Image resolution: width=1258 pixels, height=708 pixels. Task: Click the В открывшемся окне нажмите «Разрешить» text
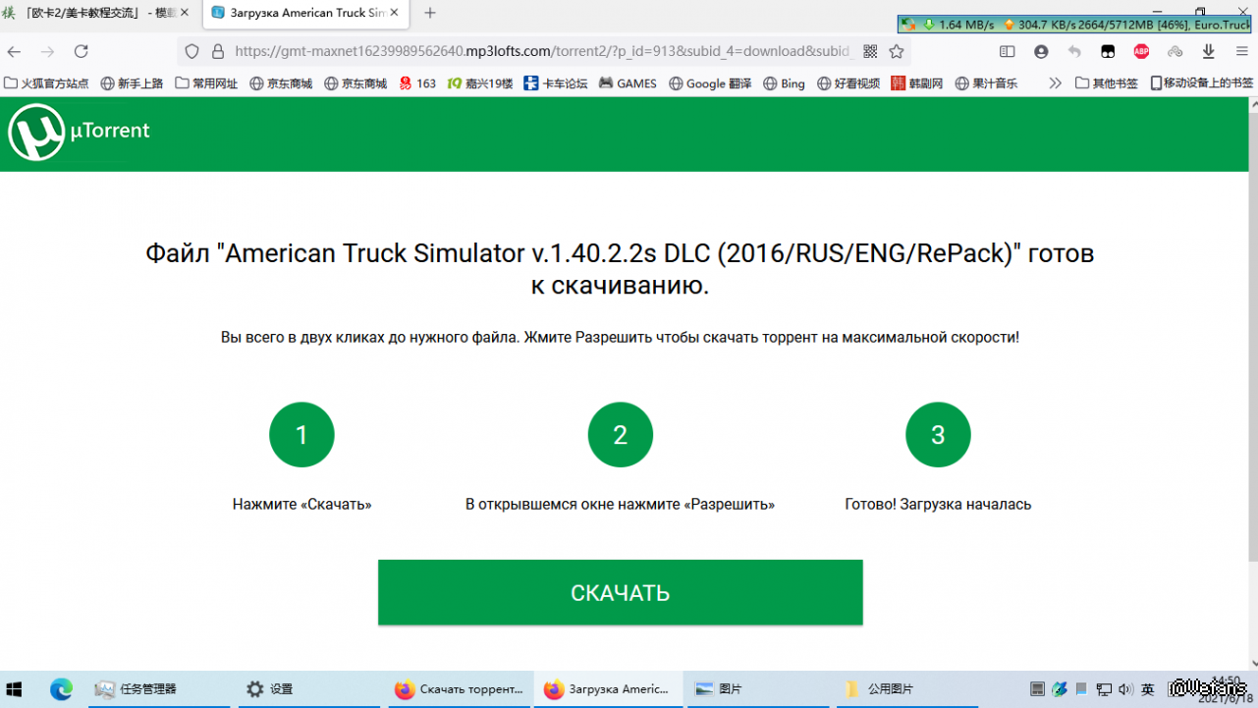point(620,505)
